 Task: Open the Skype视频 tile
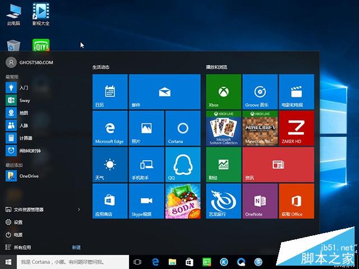coord(146,201)
